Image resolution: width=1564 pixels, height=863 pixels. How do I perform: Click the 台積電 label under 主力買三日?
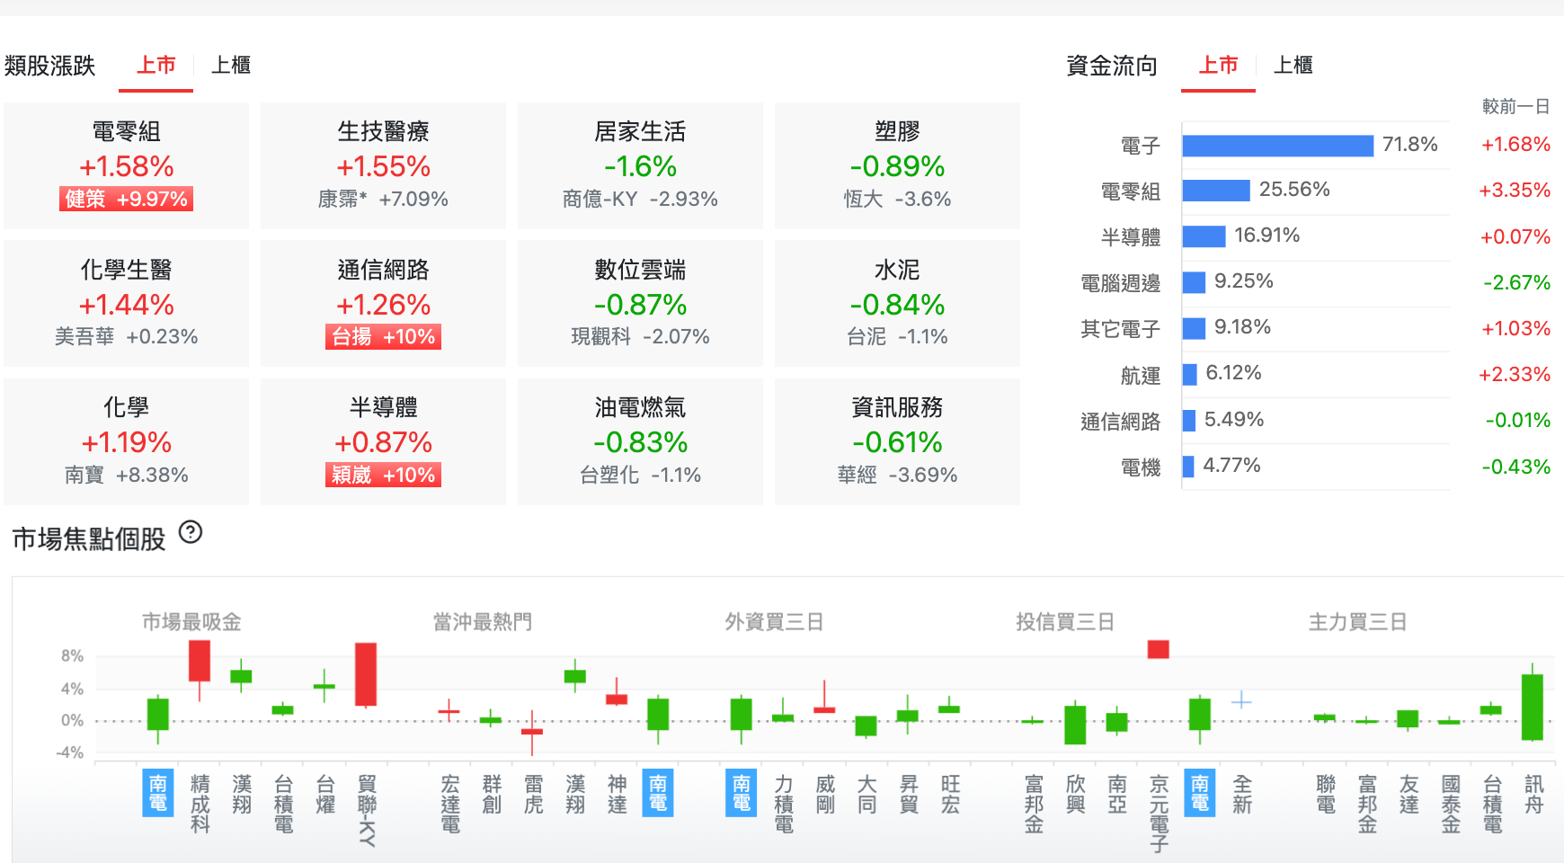tap(1492, 805)
